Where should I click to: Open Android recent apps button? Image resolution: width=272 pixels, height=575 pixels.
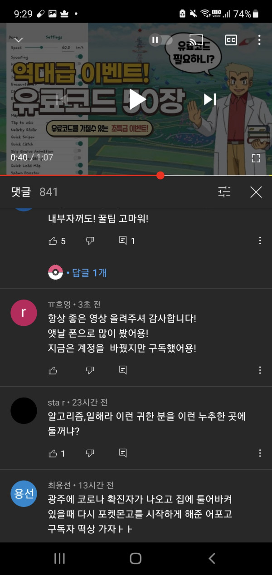(60, 558)
